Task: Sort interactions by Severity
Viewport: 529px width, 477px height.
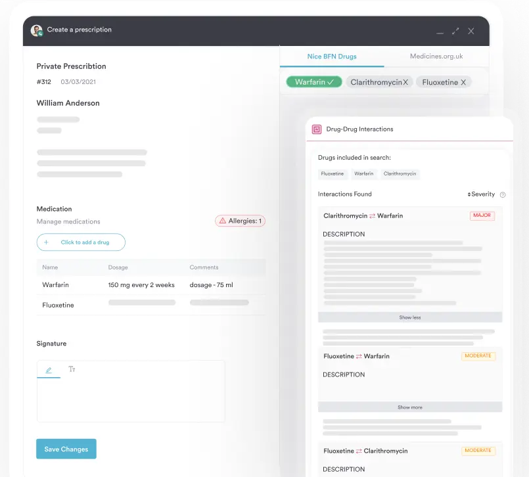Action: pos(482,194)
